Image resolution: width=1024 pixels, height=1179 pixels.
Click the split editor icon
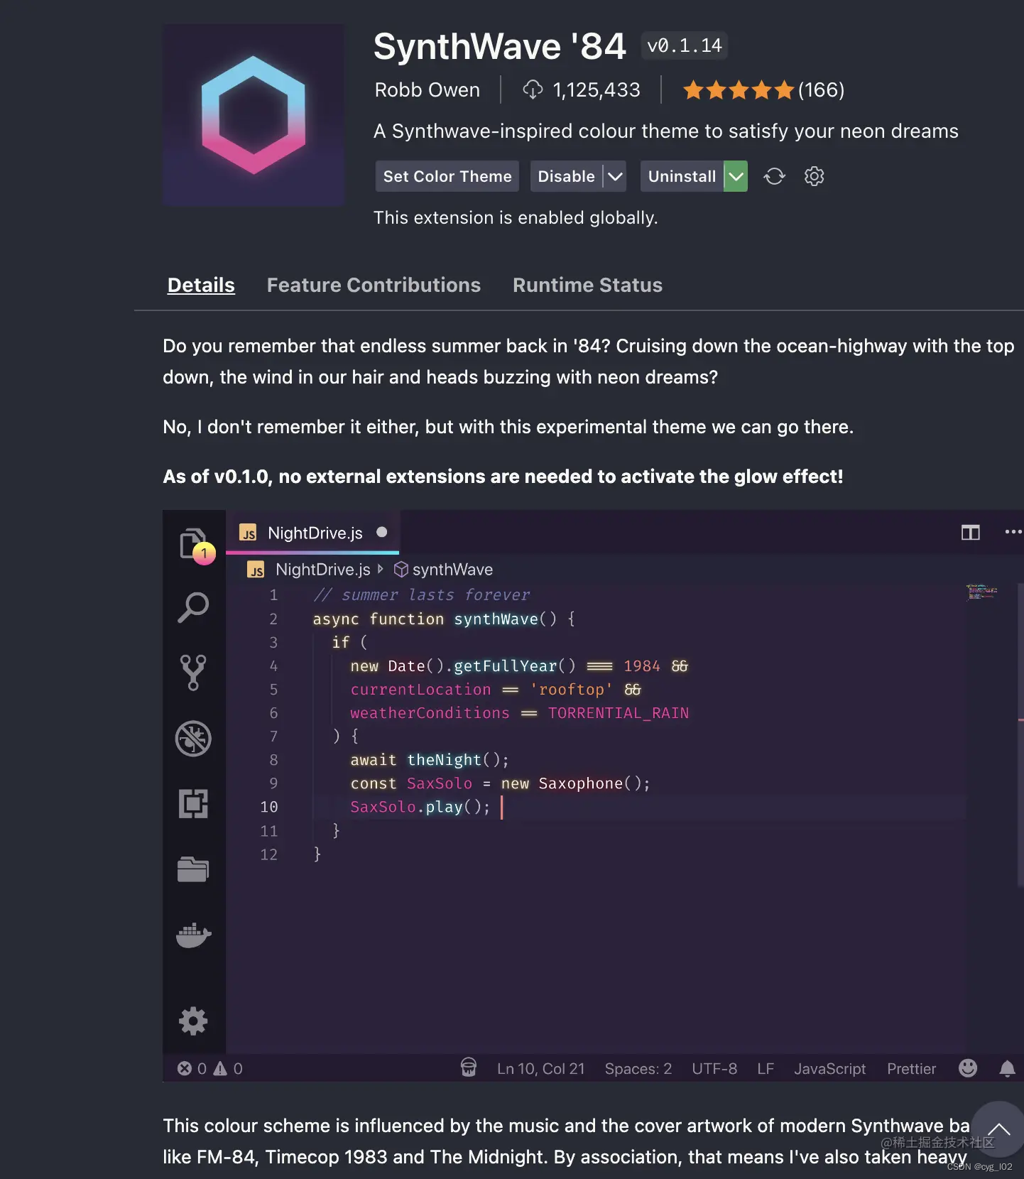tap(970, 533)
